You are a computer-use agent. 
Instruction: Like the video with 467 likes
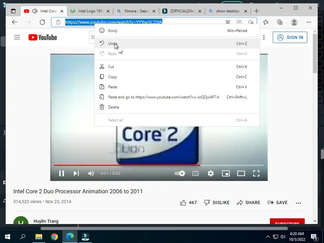[x=189, y=202]
